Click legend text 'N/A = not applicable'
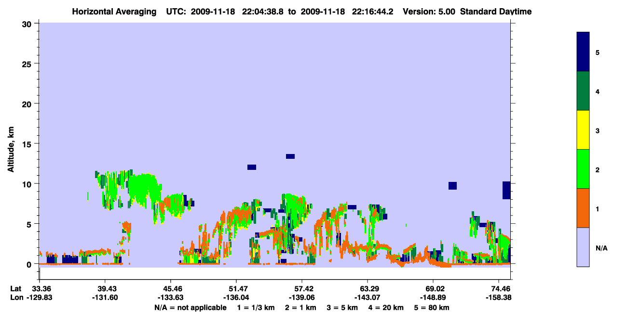 (x=190, y=308)
